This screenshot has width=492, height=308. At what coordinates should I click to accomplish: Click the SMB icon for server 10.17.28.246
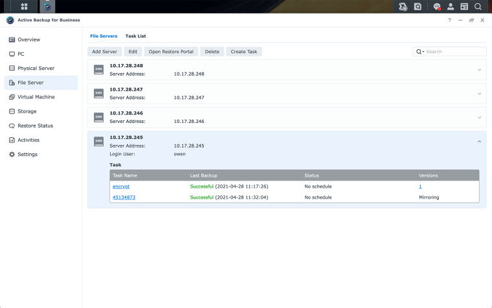pyautogui.click(x=98, y=117)
